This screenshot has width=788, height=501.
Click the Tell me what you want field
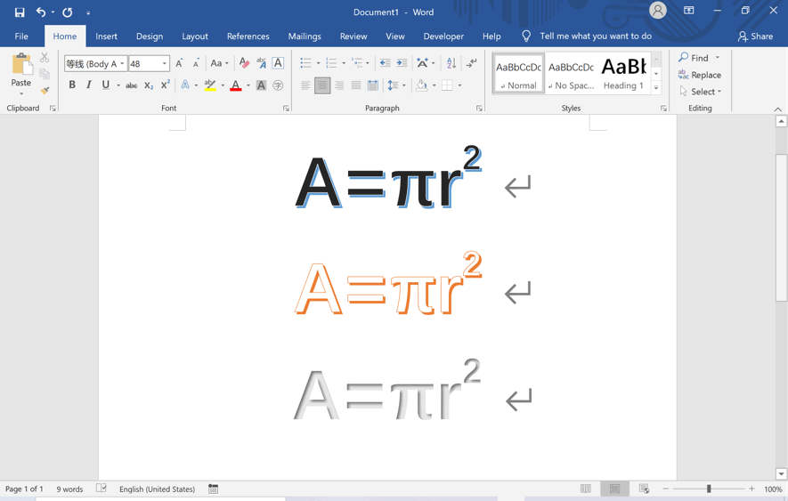595,36
